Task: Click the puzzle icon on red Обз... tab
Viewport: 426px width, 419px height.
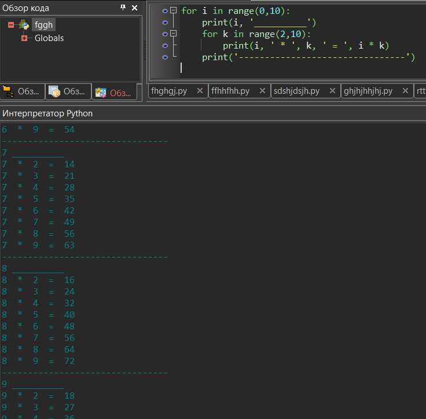Action: click(x=101, y=93)
